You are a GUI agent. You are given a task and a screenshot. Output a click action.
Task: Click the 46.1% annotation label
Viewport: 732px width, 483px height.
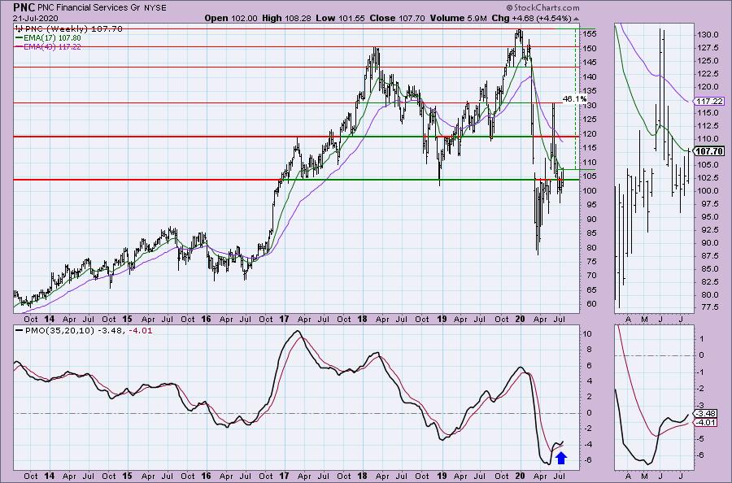coord(574,99)
